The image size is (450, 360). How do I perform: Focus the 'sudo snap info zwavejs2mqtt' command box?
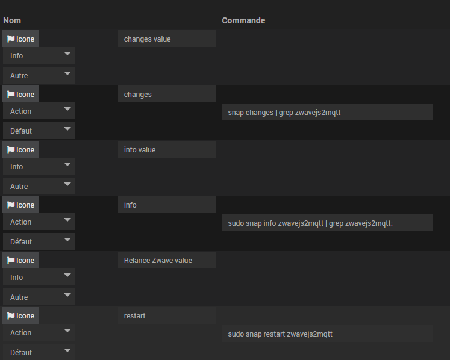coord(327,223)
